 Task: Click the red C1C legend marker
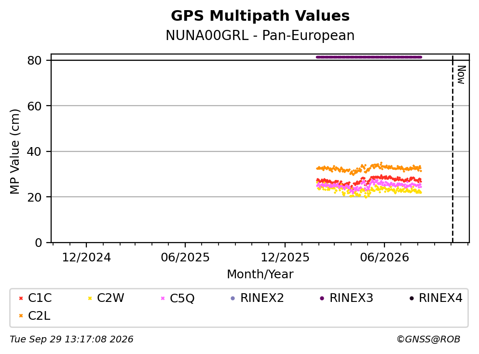[21, 298]
